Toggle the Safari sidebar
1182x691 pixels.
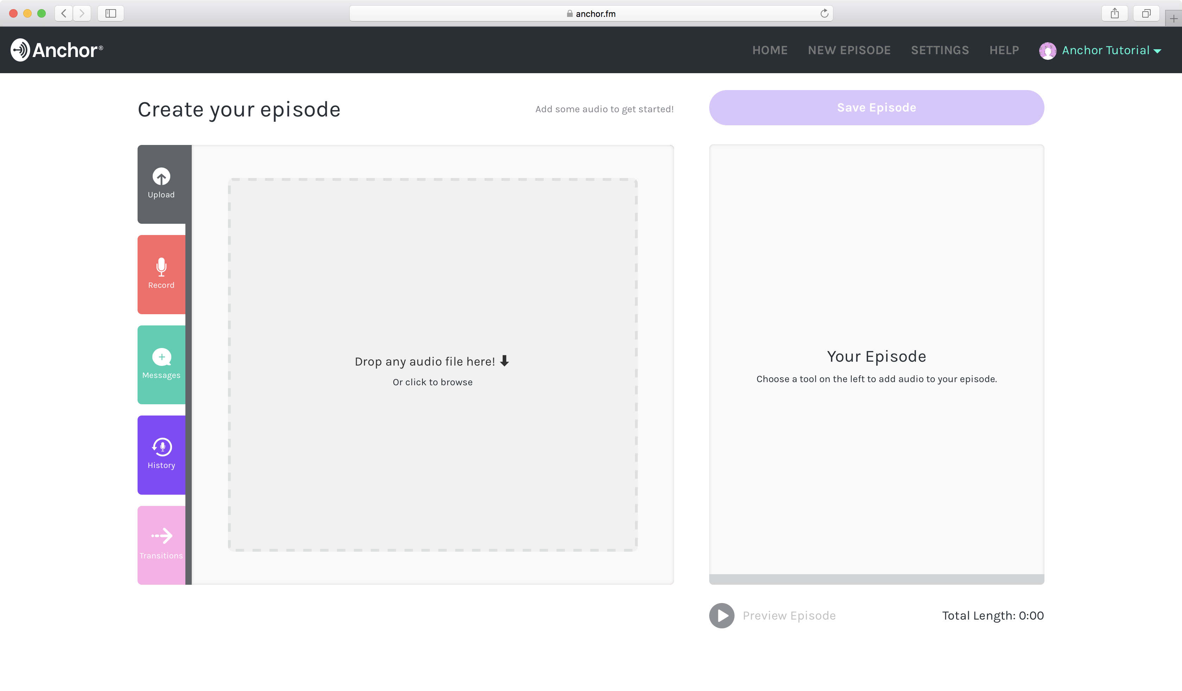click(x=111, y=14)
